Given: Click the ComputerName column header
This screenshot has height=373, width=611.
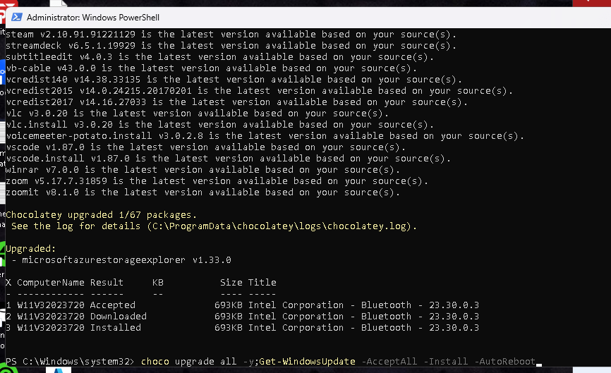Looking at the screenshot, I should [50, 283].
